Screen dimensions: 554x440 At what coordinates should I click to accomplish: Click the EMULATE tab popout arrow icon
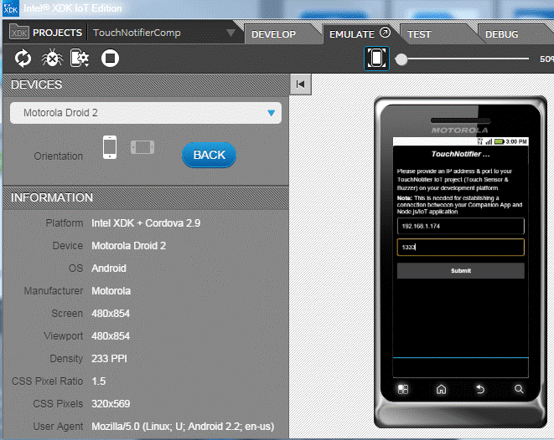[385, 33]
